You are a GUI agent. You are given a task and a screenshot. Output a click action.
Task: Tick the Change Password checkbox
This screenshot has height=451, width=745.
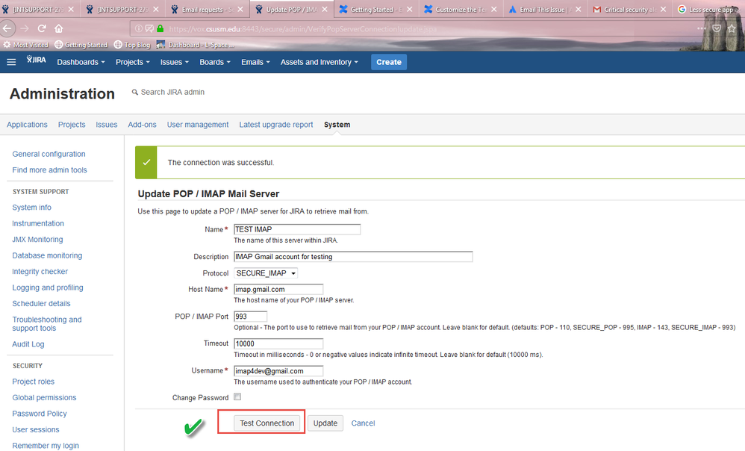[x=237, y=396]
